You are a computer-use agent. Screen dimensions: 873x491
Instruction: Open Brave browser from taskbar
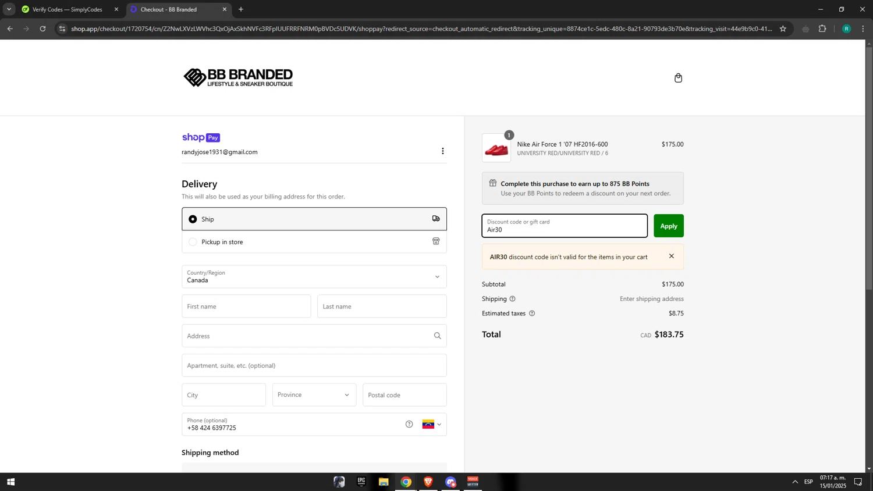click(428, 482)
